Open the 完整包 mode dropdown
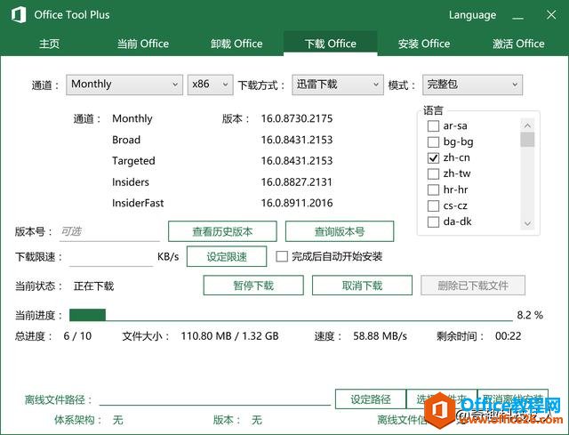The image size is (569, 435). [x=472, y=85]
